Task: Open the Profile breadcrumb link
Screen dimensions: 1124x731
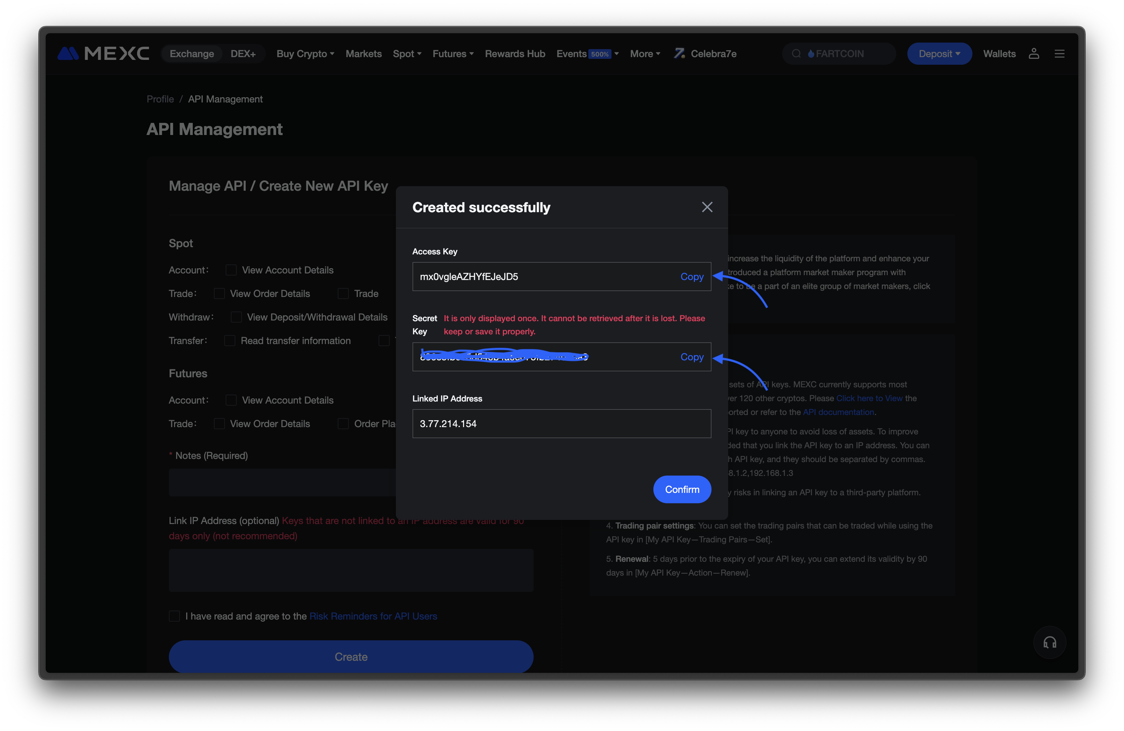Action: click(160, 99)
